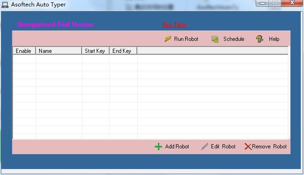Click the Unregistered Trial Version text

(x=55, y=24)
